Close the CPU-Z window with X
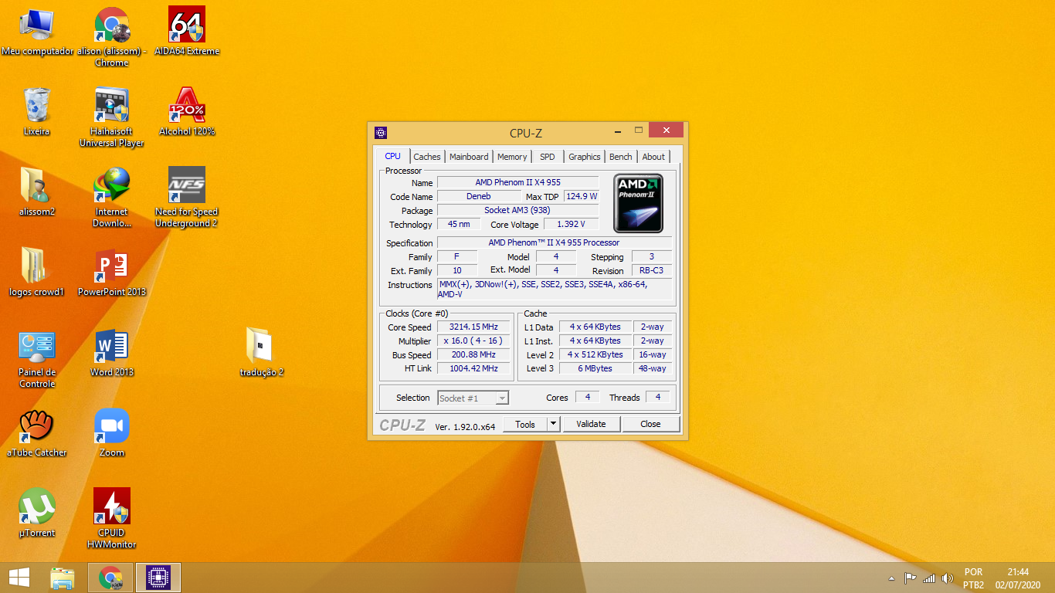The image size is (1055, 593). pos(666,130)
